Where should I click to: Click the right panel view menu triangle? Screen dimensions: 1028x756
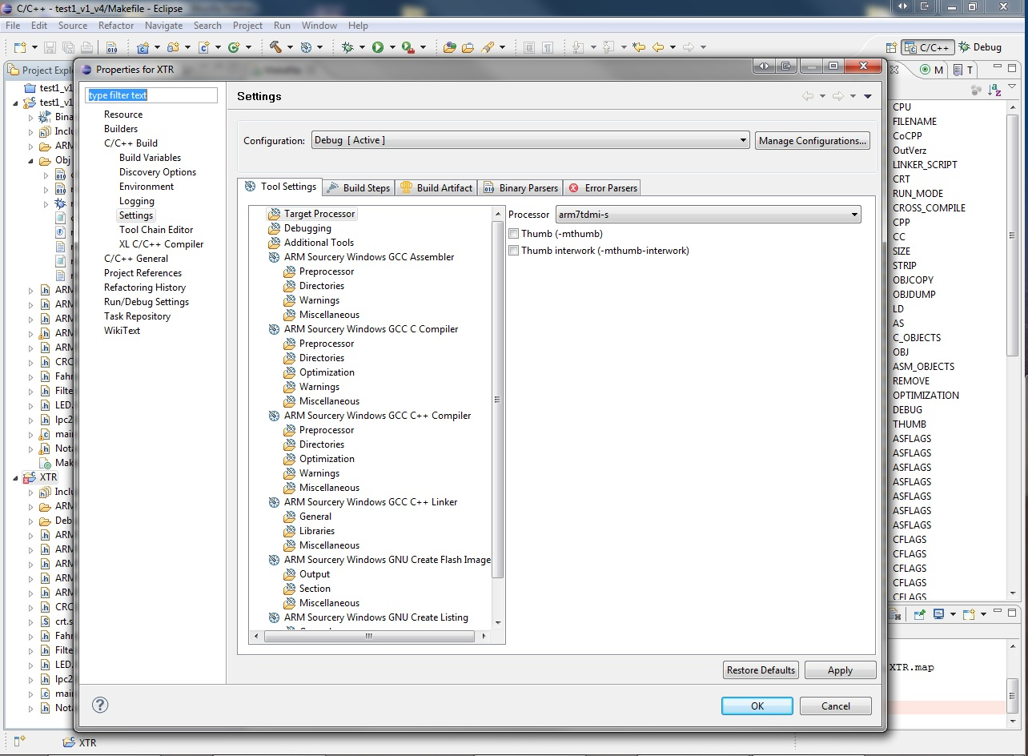pos(1013,86)
